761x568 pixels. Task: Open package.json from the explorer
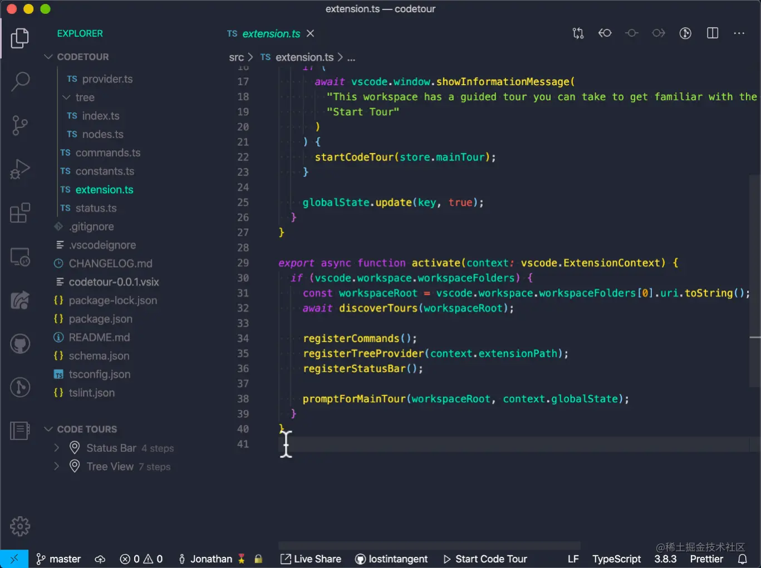pos(100,319)
